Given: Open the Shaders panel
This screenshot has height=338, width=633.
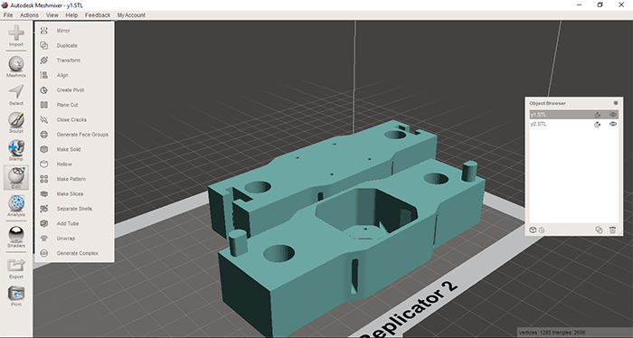Looking at the screenshot, I should 16,237.
